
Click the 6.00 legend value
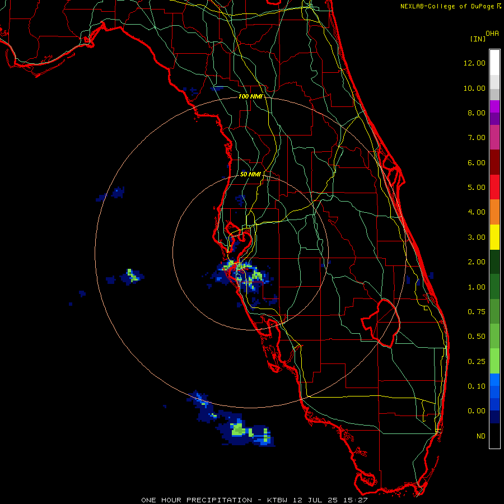tap(477, 162)
